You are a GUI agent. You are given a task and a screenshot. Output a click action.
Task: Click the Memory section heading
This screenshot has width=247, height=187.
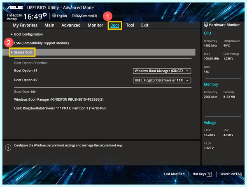tap(211, 85)
